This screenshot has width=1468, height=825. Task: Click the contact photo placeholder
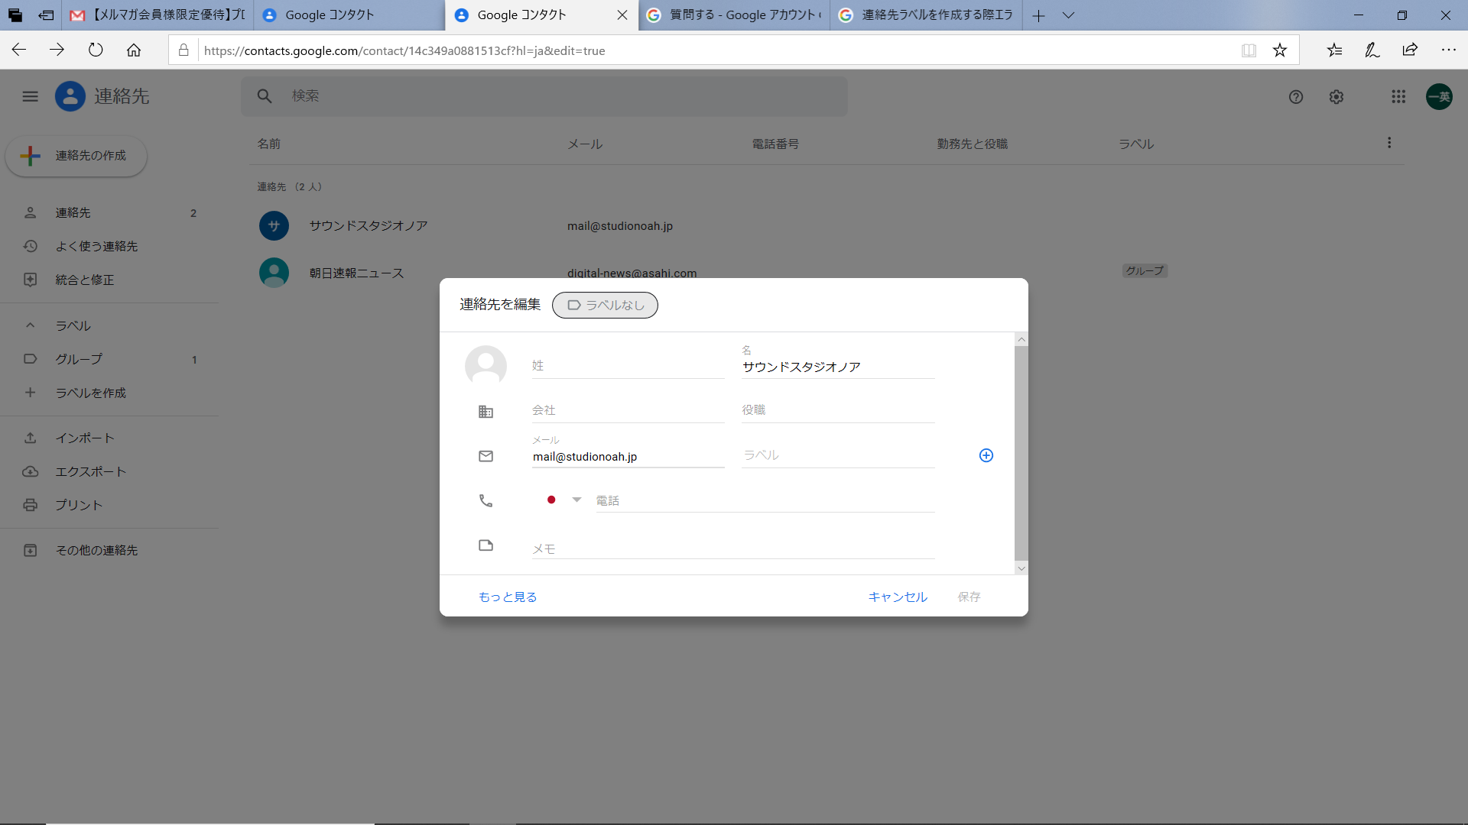click(486, 366)
